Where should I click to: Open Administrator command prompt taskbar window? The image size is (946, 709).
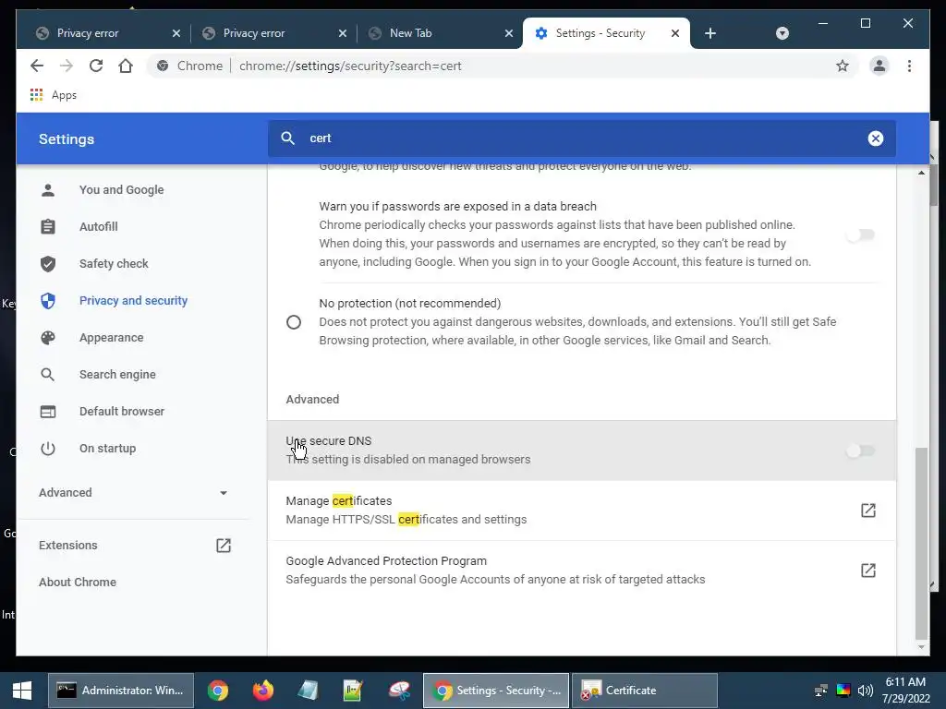(121, 691)
